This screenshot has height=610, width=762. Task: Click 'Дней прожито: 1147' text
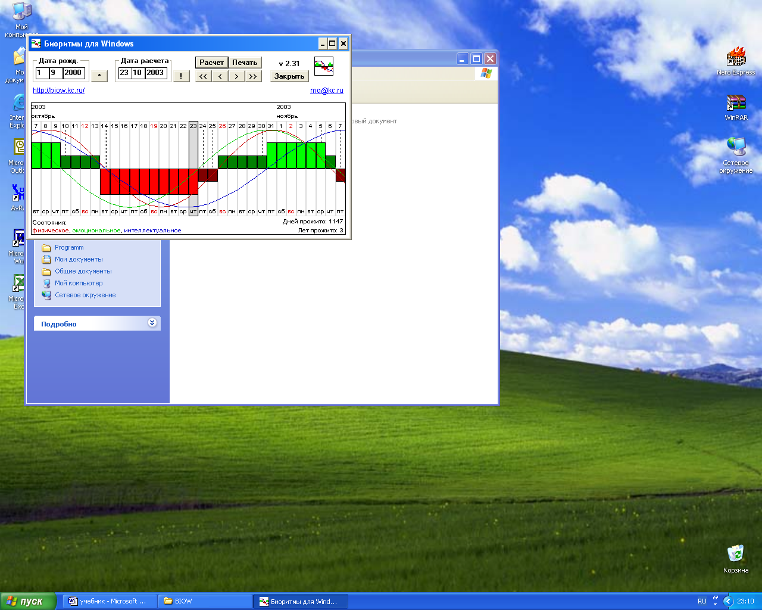tap(313, 222)
